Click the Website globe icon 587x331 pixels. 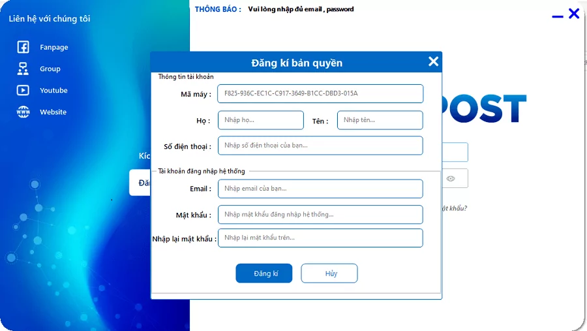point(23,112)
